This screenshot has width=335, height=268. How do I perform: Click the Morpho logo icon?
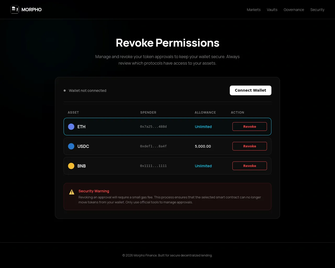click(x=15, y=9)
